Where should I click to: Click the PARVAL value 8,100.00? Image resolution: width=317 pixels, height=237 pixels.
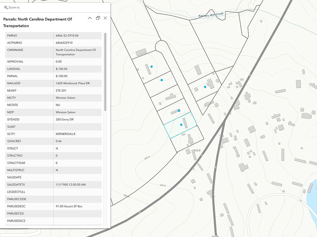pyautogui.click(x=61, y=76)
